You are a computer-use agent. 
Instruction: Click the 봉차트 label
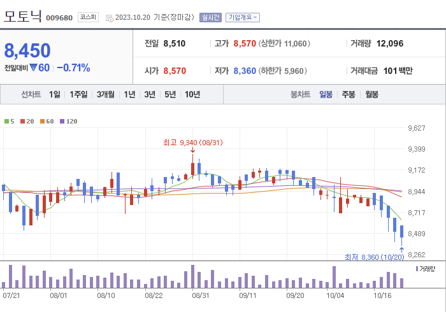300,94
